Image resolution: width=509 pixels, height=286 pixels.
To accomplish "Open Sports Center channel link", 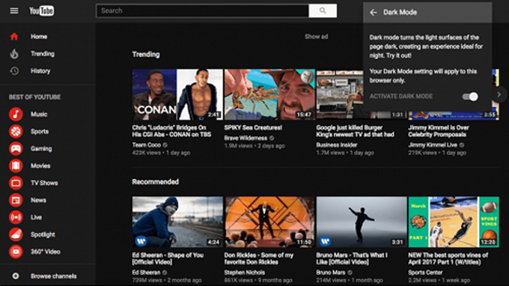I will pyautogui.click(x=426, y=273).
